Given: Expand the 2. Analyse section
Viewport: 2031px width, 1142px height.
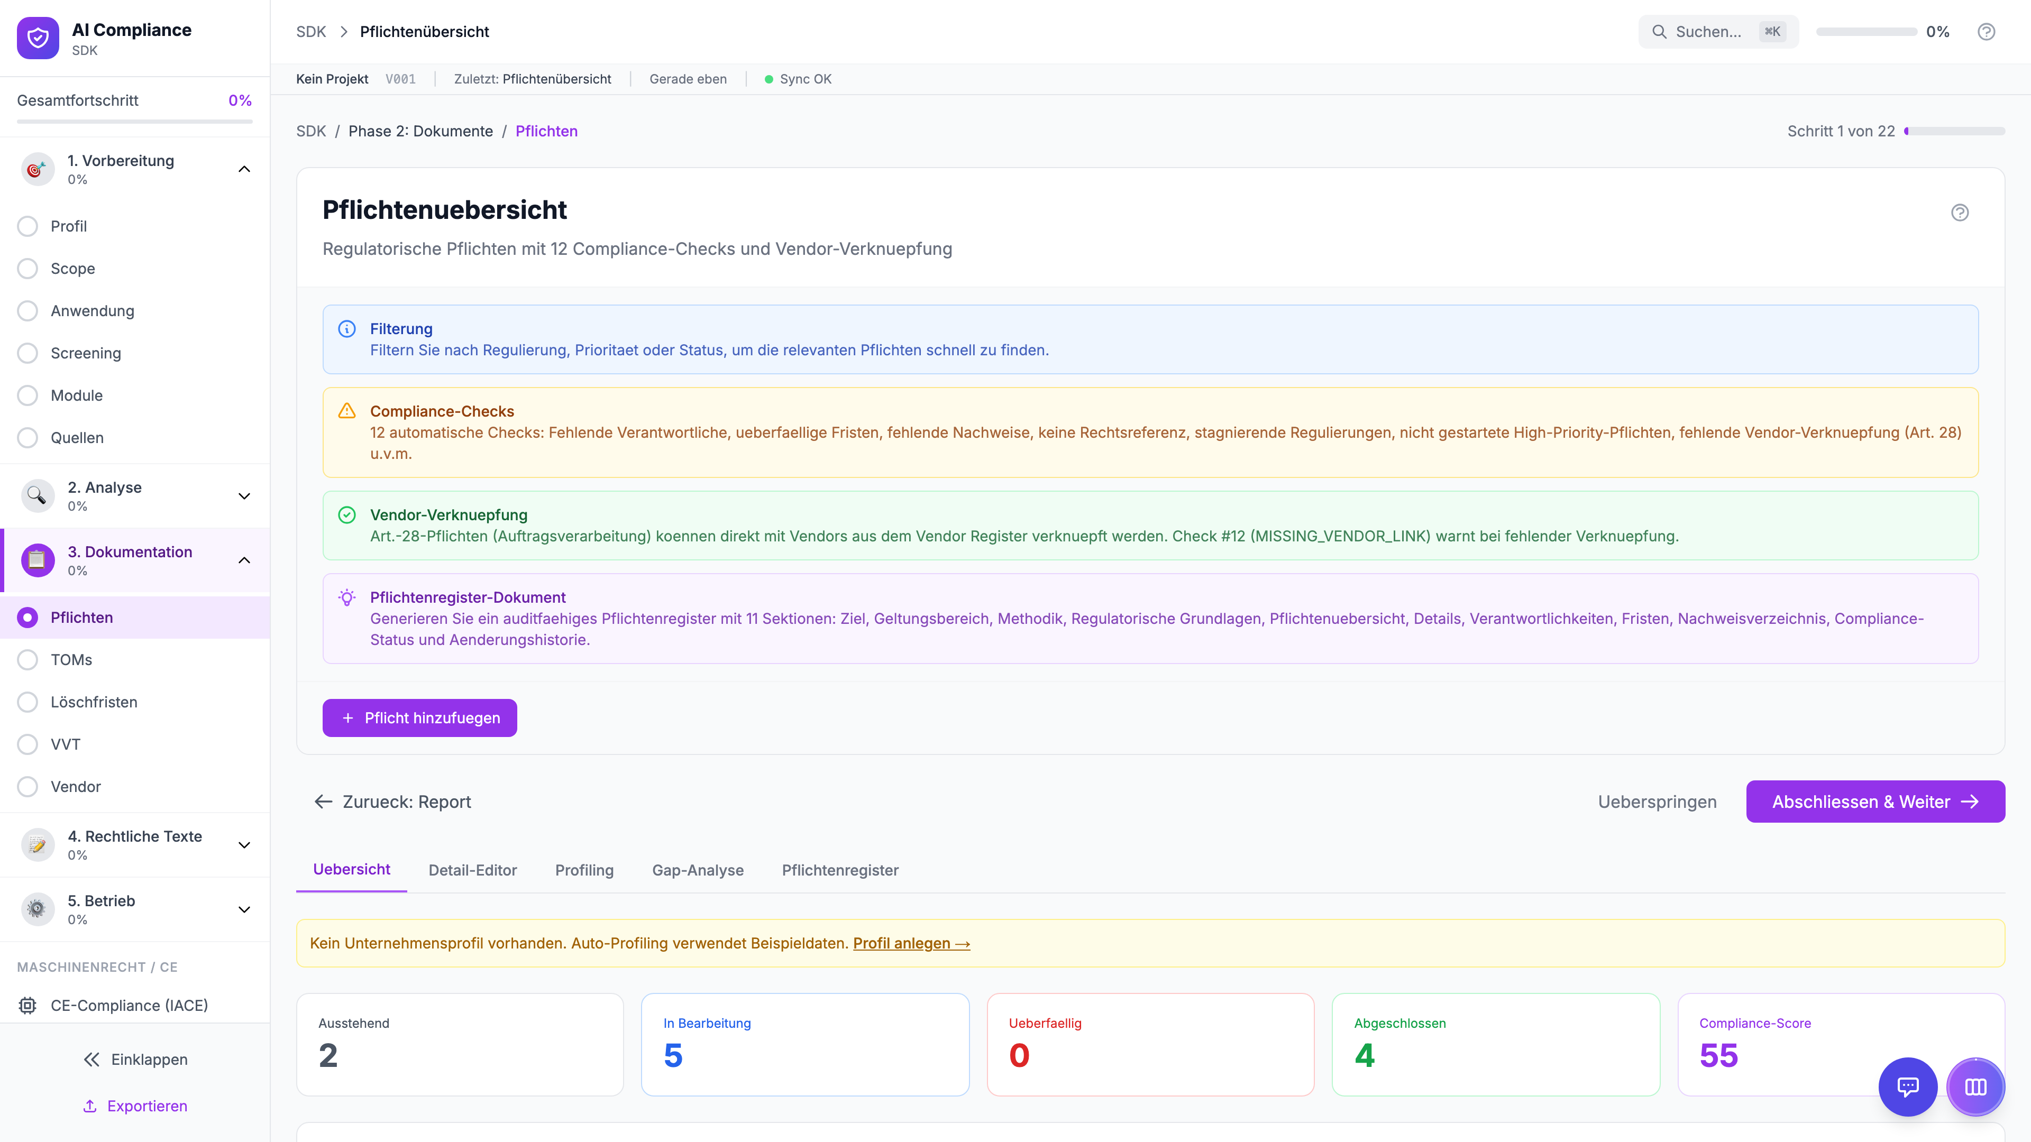Looking at the screenshot, I should coord(244,496).
